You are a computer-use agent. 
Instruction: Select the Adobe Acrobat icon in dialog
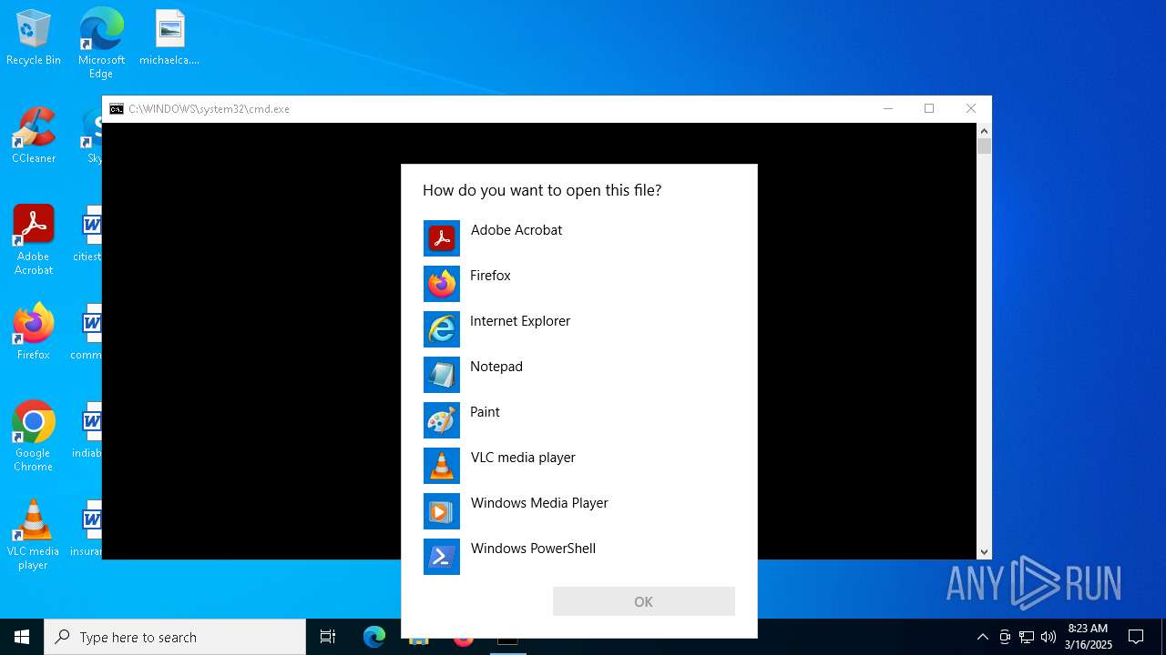pyautogui.click(x=442, y=238)
